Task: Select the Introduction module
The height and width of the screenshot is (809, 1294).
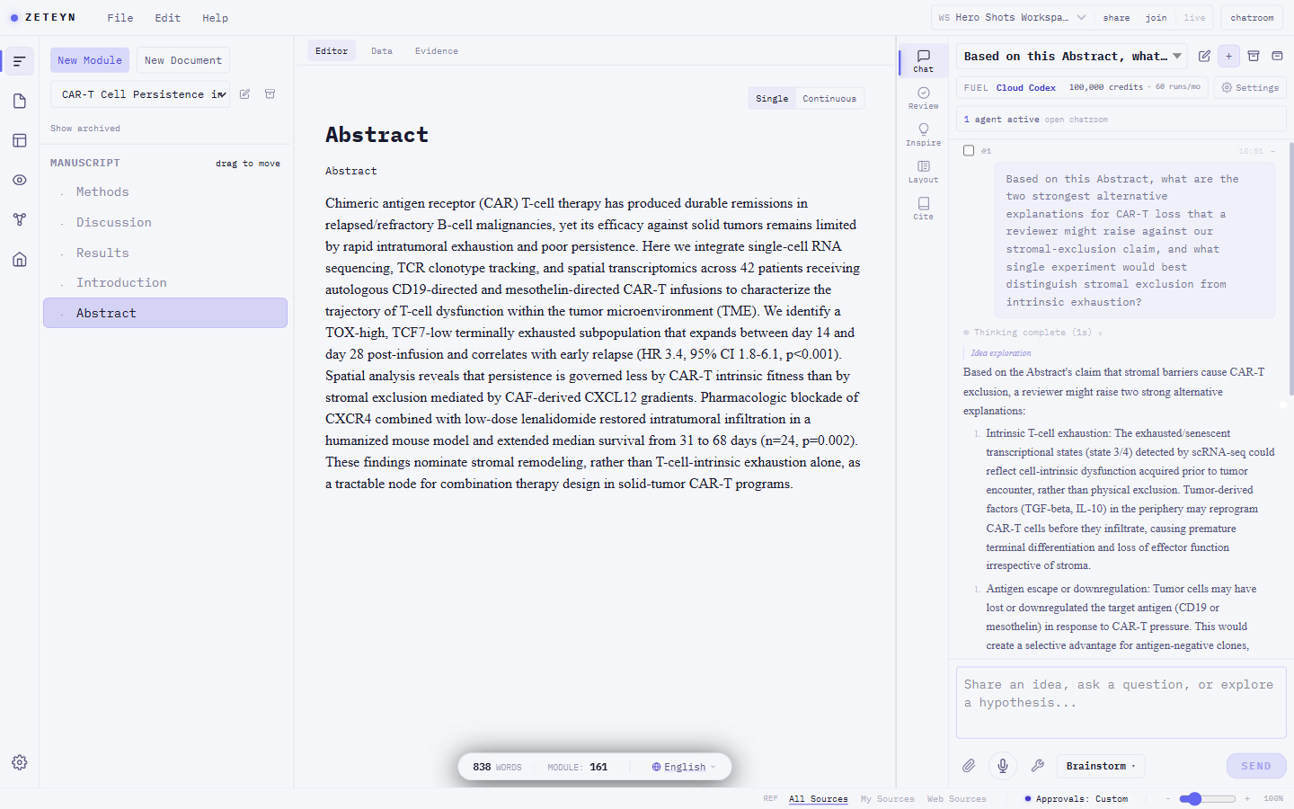Action: point(165,283)
